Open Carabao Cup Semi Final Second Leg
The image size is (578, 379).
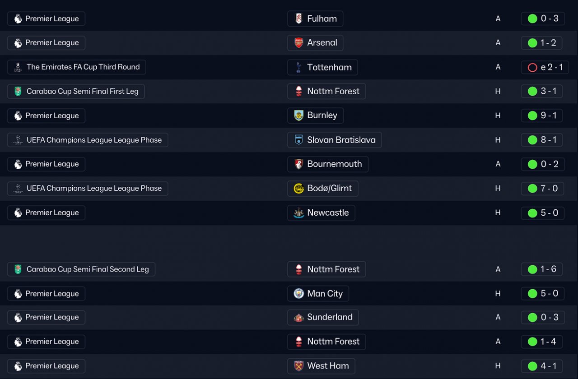pos(87,269)
